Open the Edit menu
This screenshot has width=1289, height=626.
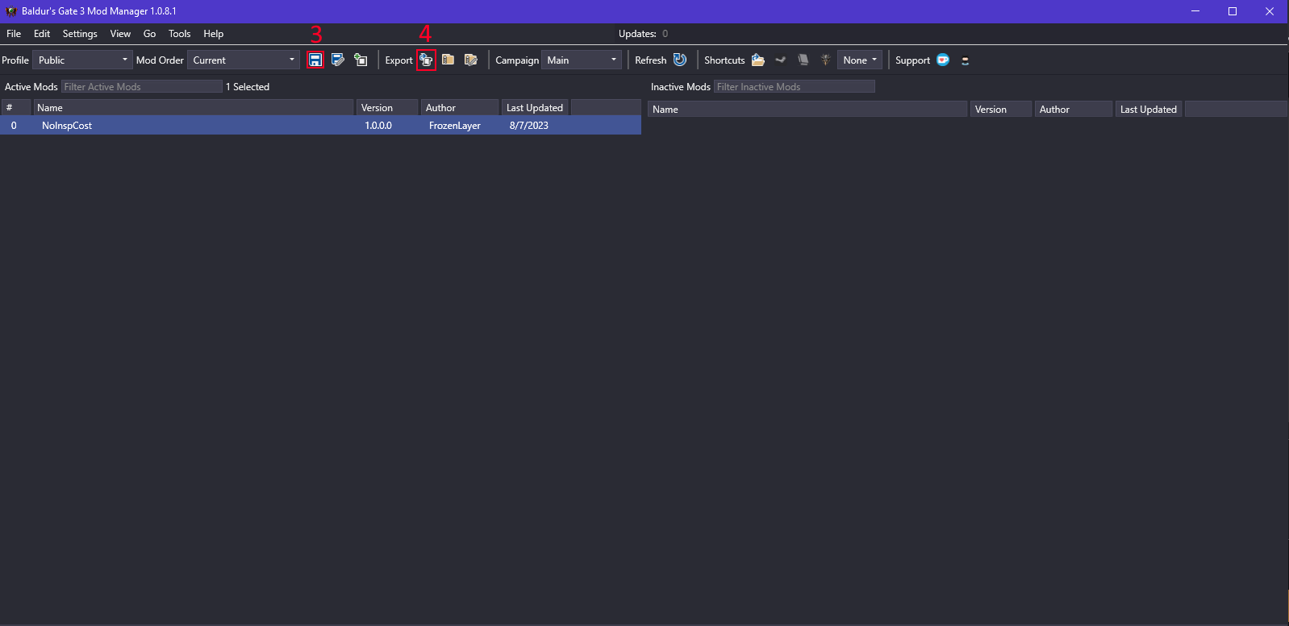pos(42,34)
